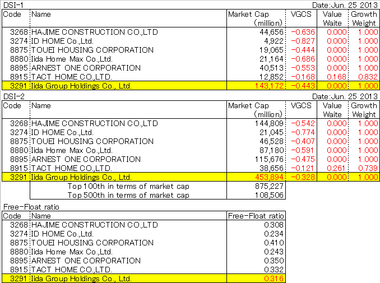Click DSI-2 TOUEI HOUSING market cap 46,528
Viewport: 380px width, 283px height.
[x=271, y=141]
